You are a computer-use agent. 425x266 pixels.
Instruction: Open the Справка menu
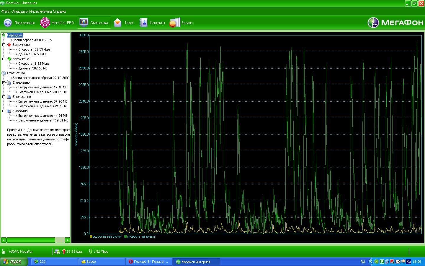[59, 12]
